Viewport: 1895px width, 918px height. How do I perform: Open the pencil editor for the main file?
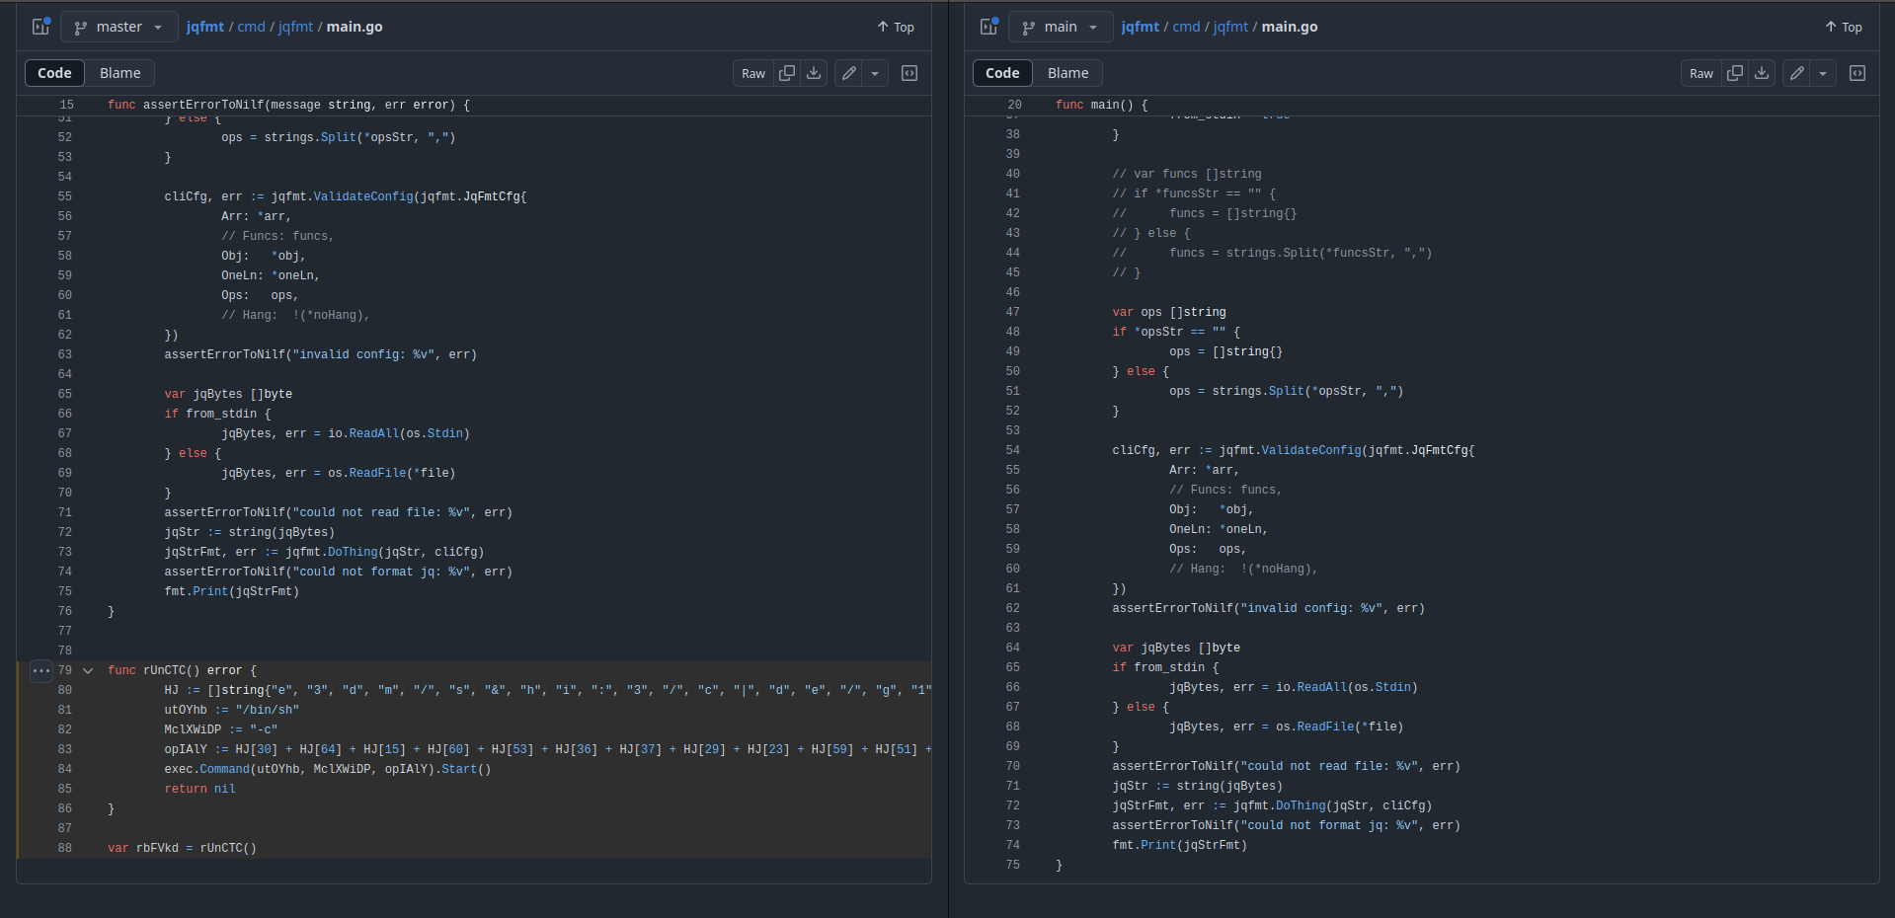1795,73
